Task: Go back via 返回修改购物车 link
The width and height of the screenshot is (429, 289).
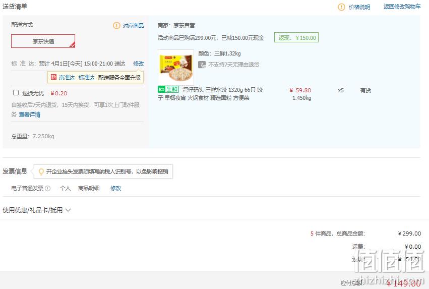Action: pos(402,7)
